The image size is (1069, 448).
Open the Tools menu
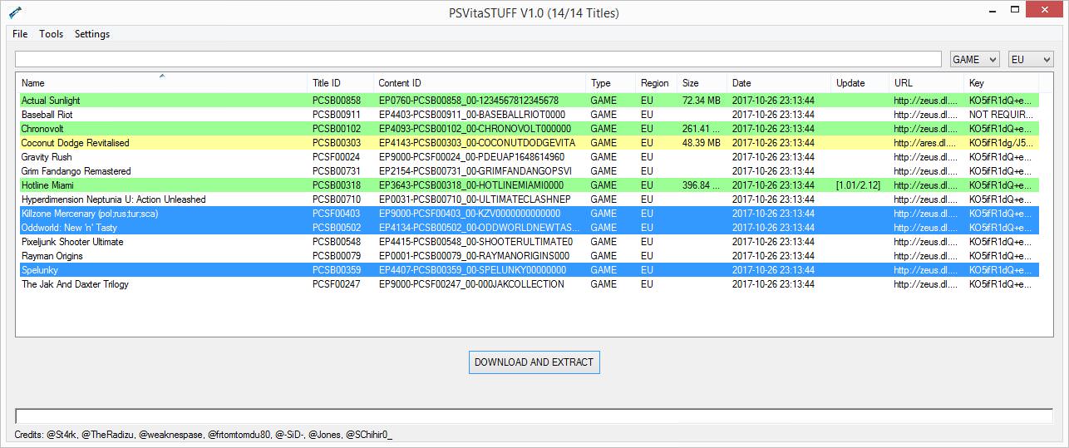pos(52,34)
